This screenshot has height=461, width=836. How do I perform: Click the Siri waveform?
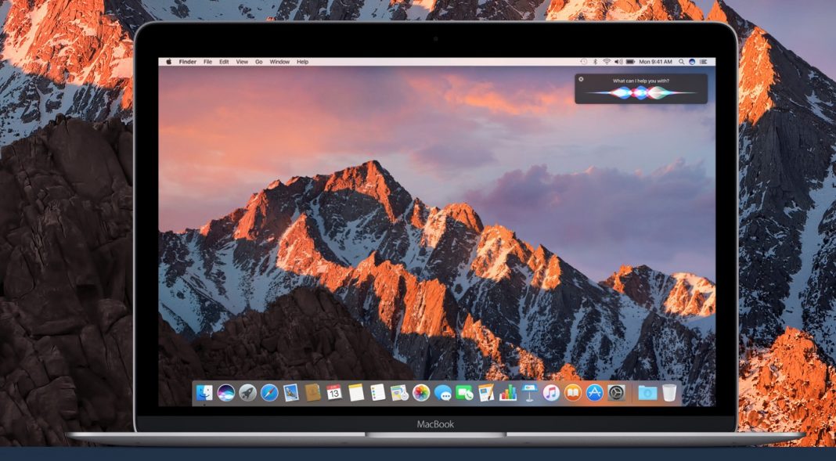641,92
